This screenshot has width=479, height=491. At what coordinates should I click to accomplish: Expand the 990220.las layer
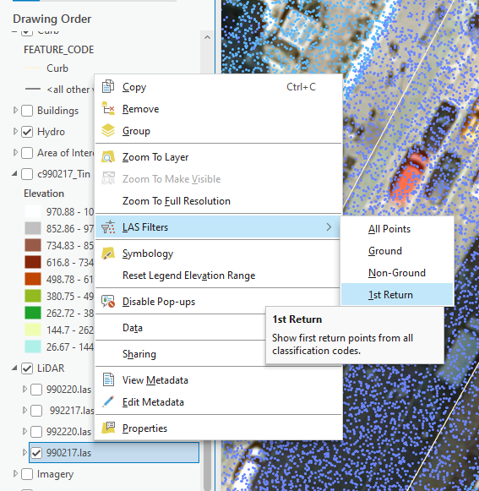tap(24, 390)
